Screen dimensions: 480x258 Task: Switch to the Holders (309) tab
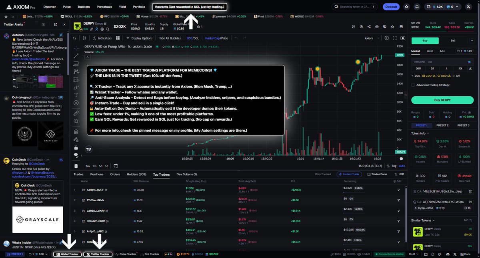pos(136,174)
